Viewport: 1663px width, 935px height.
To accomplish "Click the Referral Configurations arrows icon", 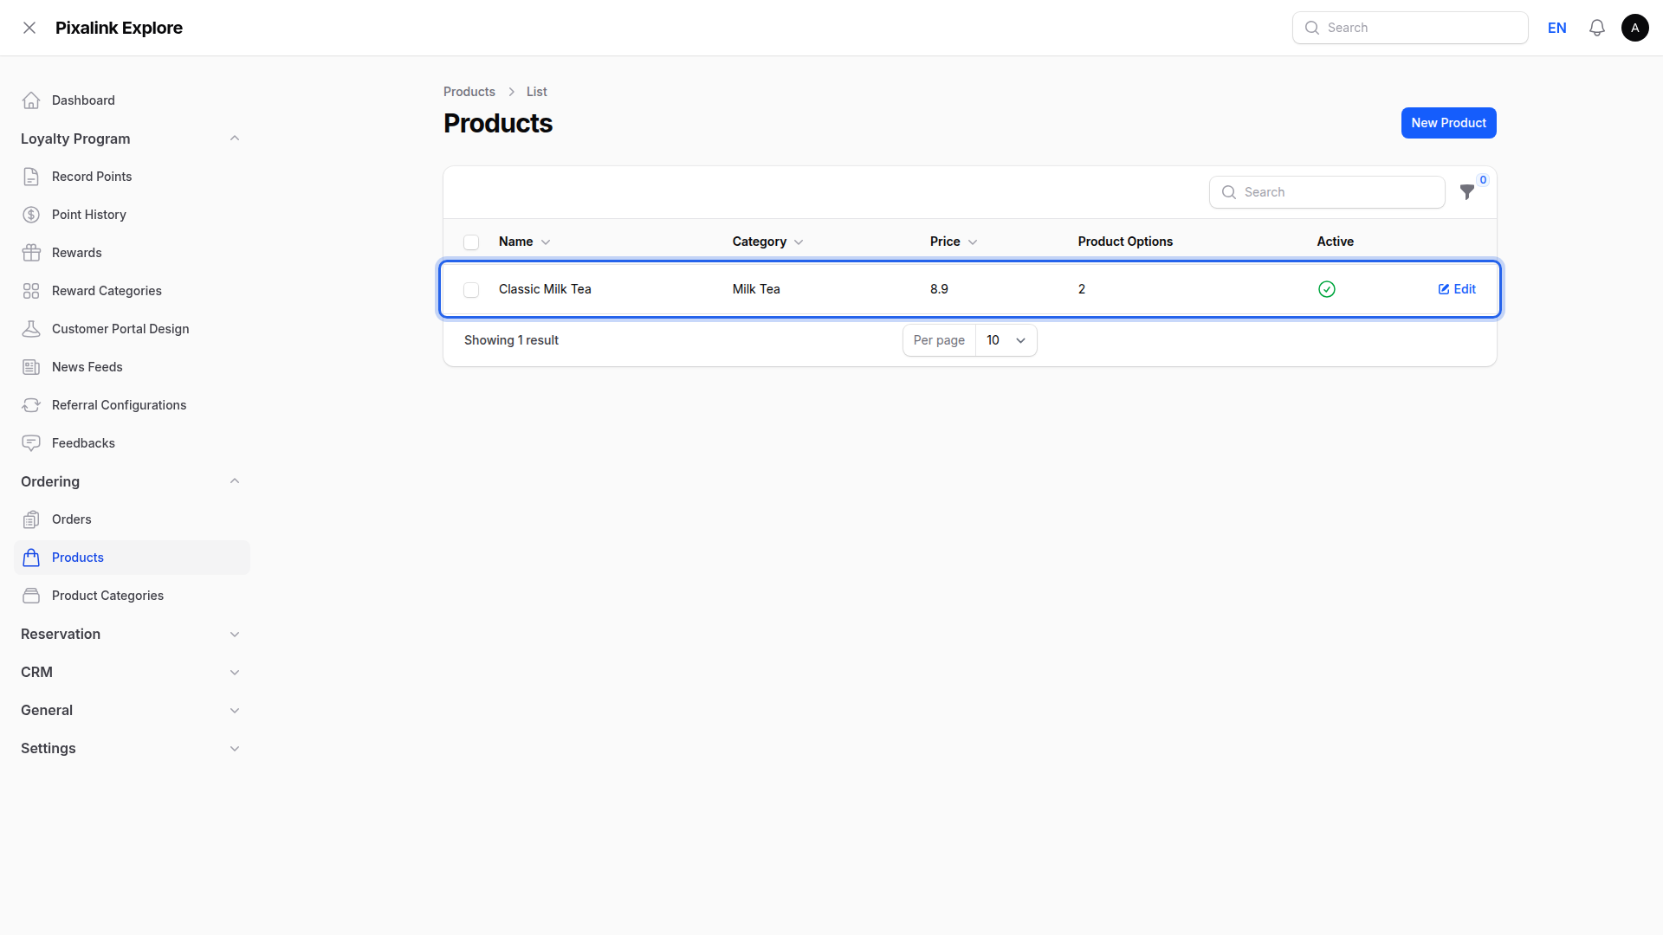I will pyautogui.click(x=31, y=405).
